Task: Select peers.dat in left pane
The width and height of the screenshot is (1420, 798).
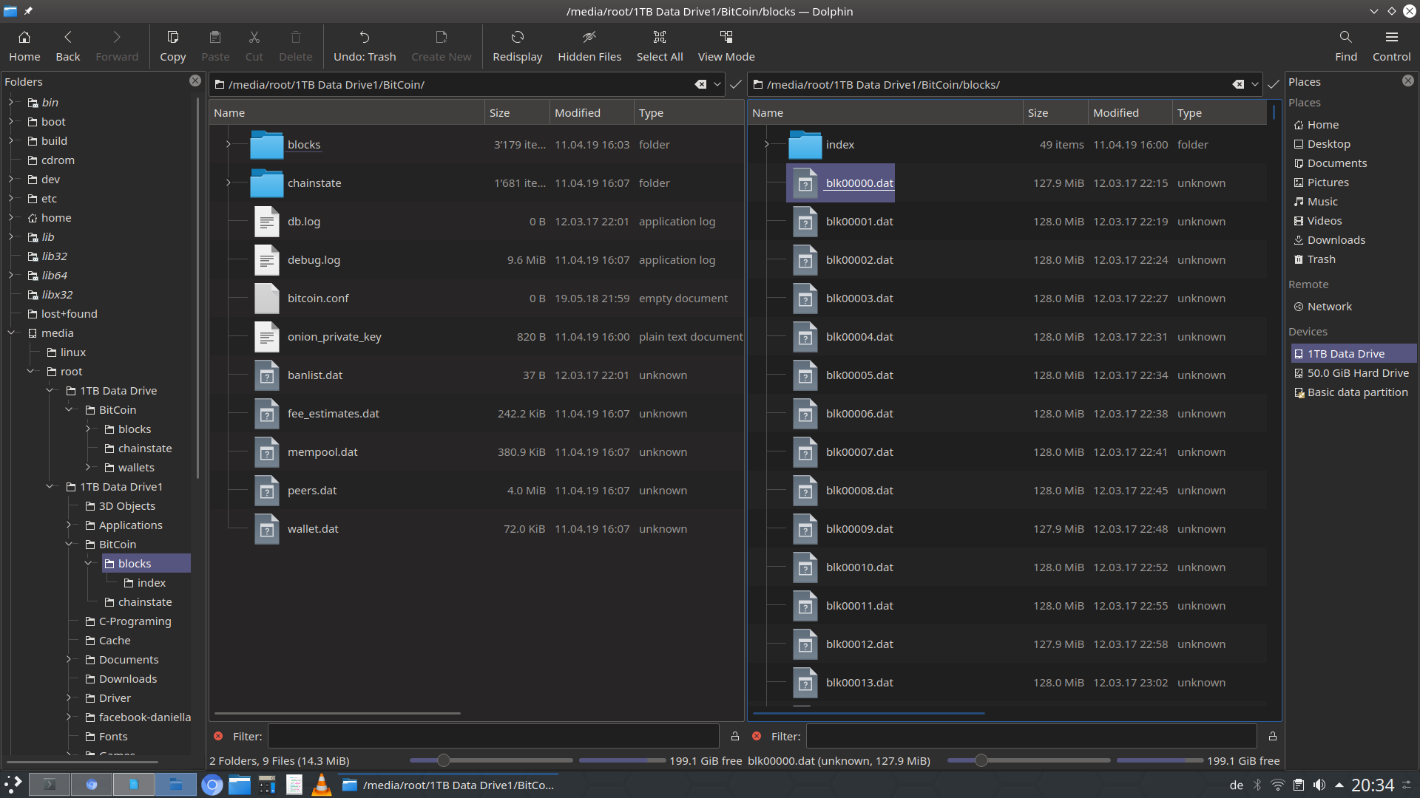Action: pyautogui.click(x=311, y=490)
